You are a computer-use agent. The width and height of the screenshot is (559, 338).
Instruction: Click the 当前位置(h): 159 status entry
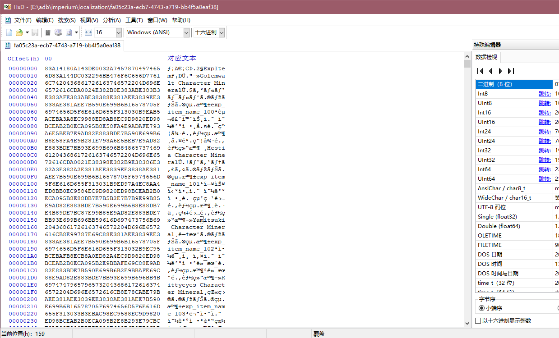pos(23,334)
